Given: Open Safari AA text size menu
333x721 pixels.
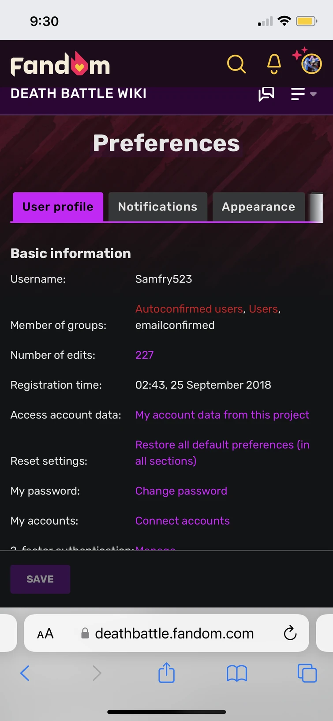Looking at the screenshot, I should click(45, 634).
